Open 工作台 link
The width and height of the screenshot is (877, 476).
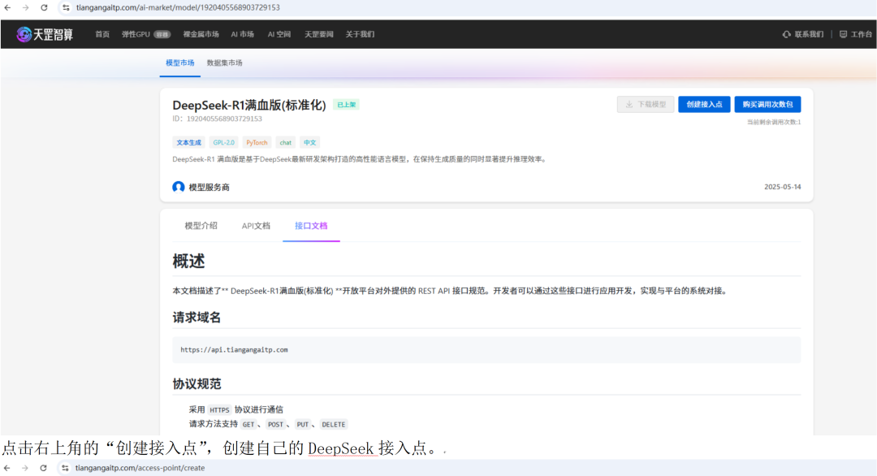[862, 35]
